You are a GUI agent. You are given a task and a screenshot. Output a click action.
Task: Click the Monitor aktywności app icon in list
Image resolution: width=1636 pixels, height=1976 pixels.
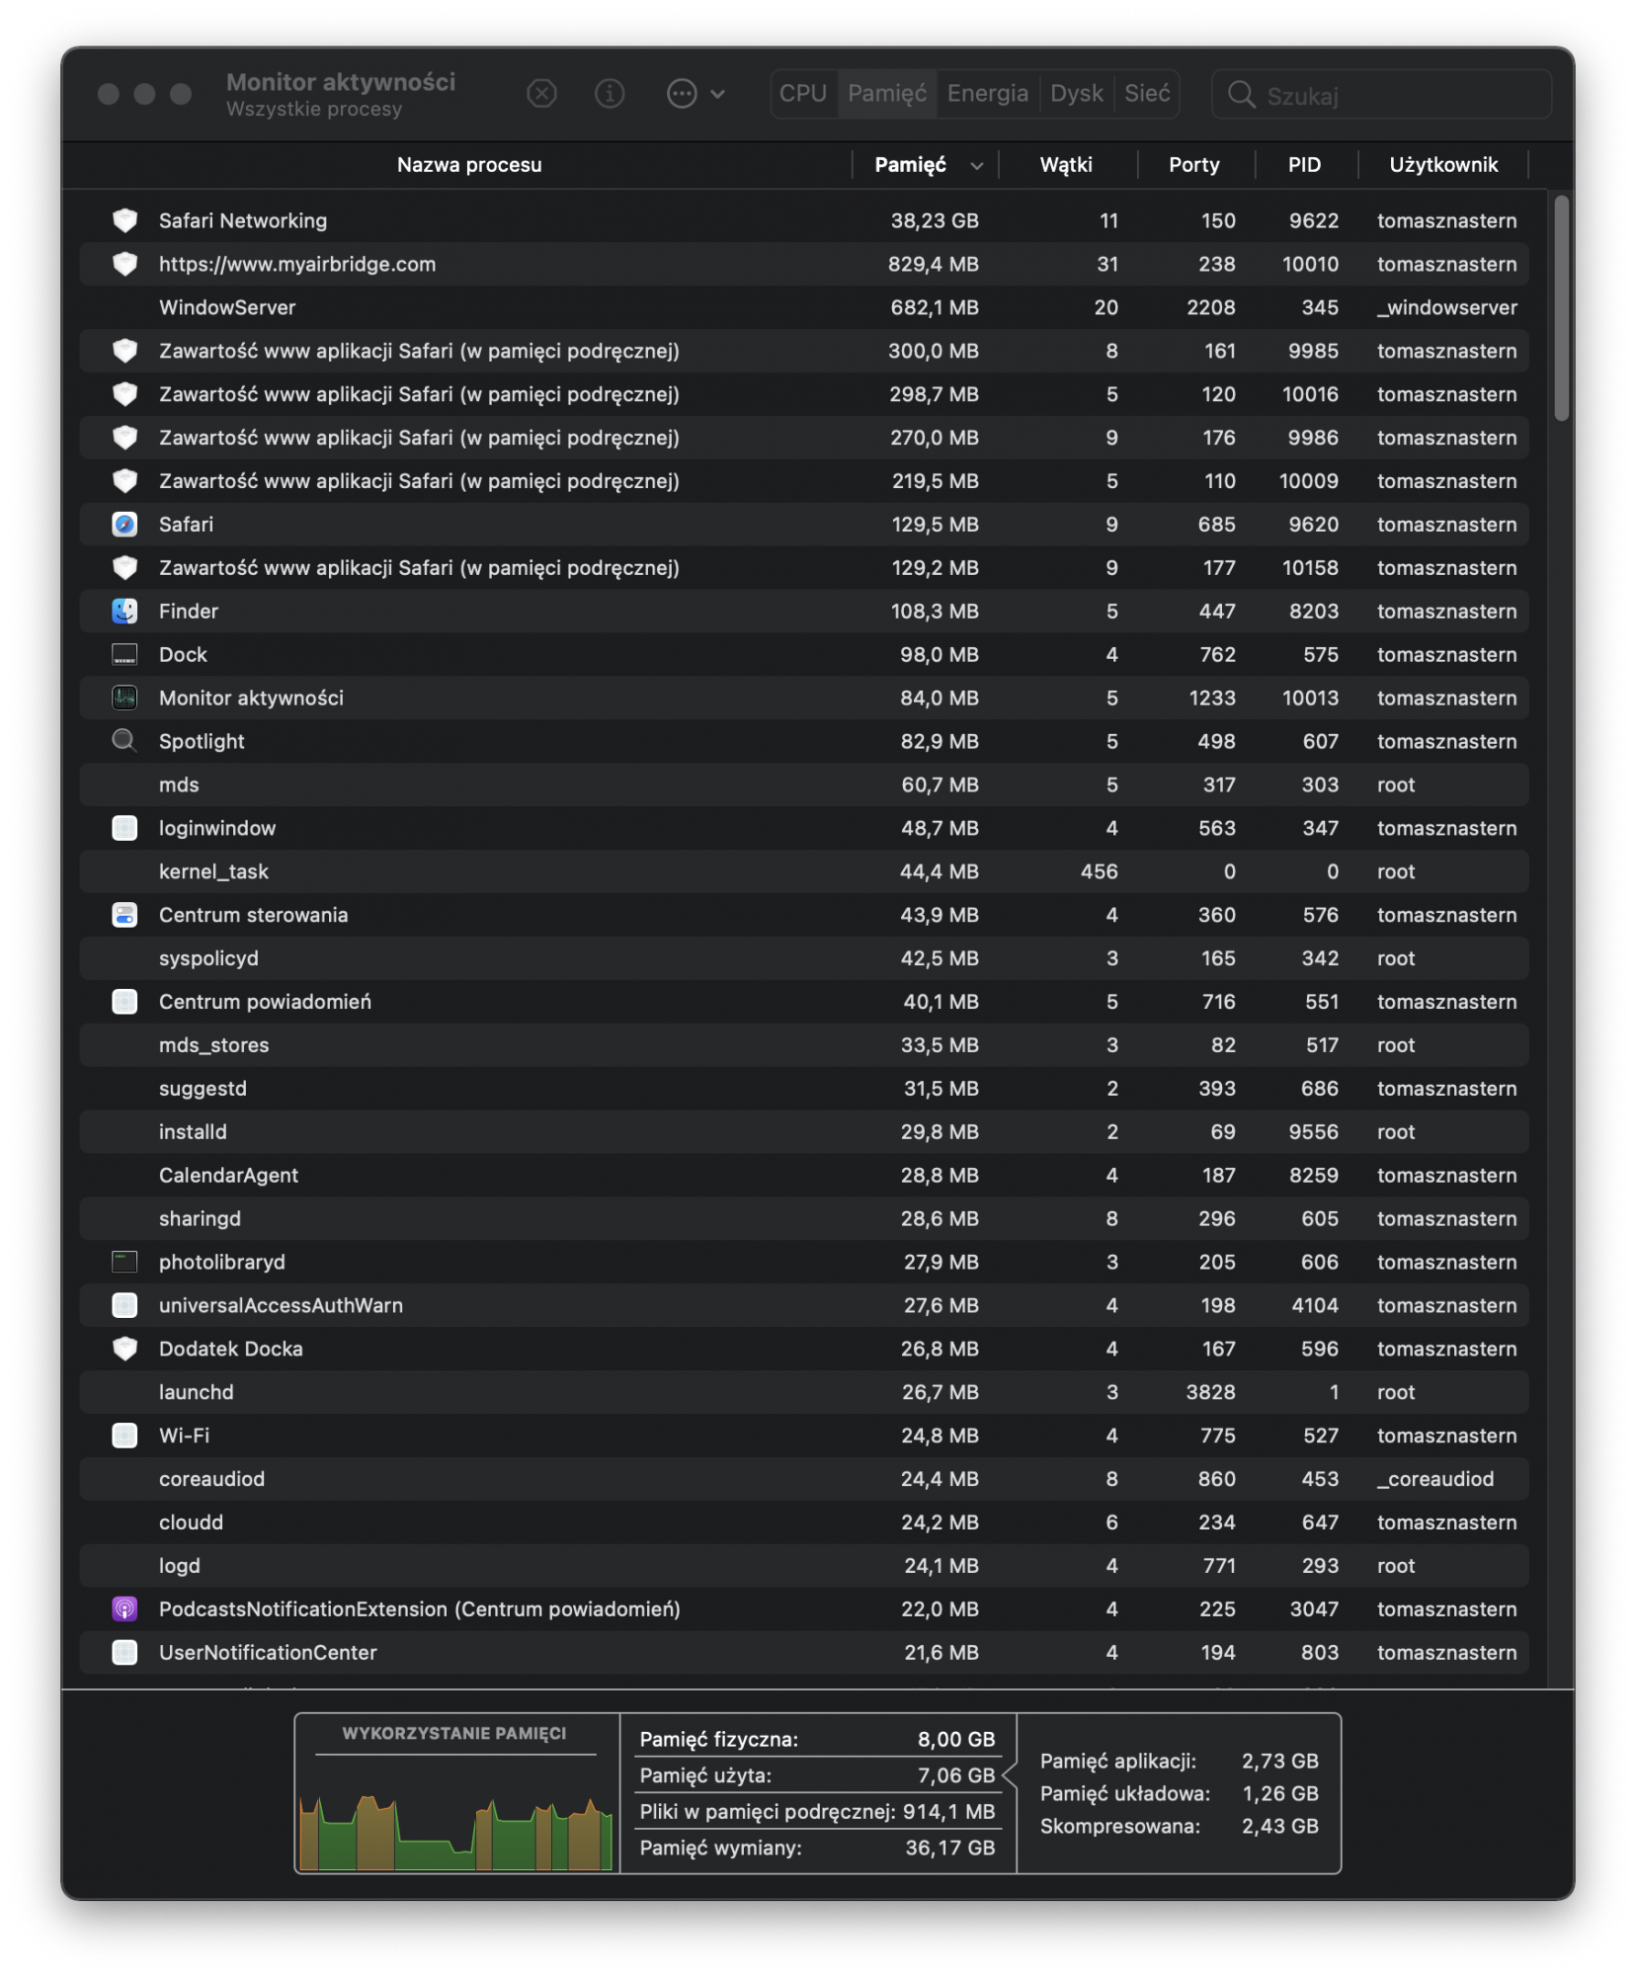[124, 698]
